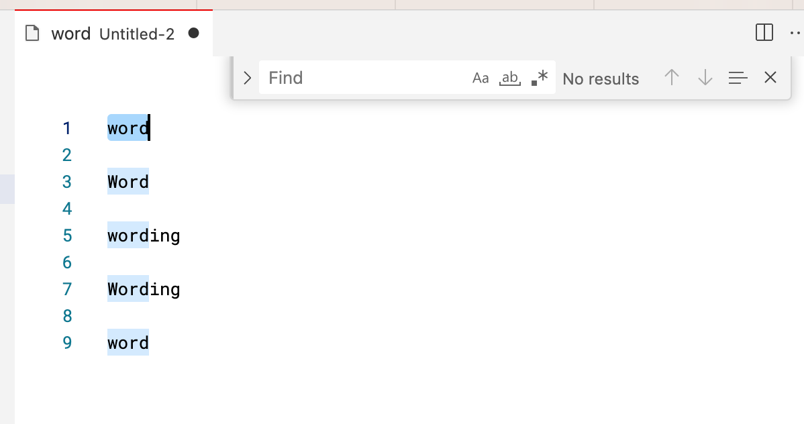
Task: Click the tab label showing word
Action: (x=70, y=33)
